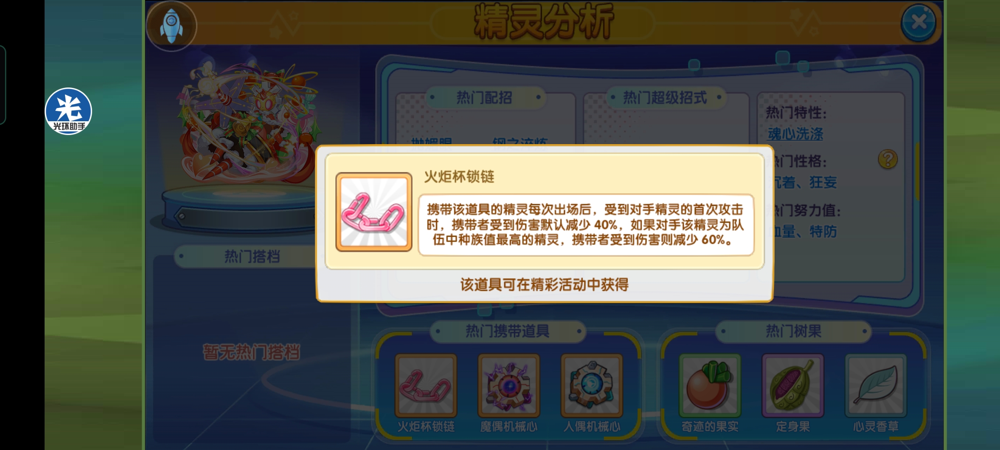Open the 光环助手 floating assistant button
Screen dimensions: 1000x450
[68, 111]
